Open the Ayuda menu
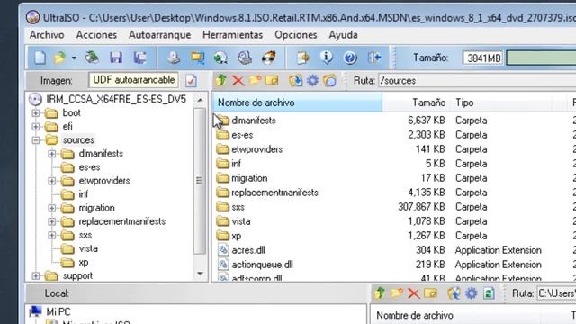576x324 pixels. point(343,35)
